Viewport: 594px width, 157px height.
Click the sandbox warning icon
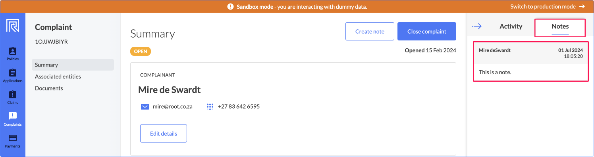[x=230, y=7]
